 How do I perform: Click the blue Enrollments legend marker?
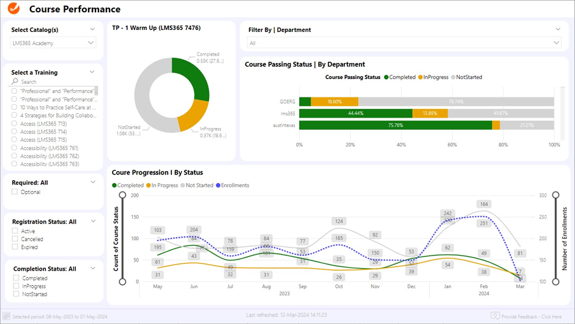[217, 185]
